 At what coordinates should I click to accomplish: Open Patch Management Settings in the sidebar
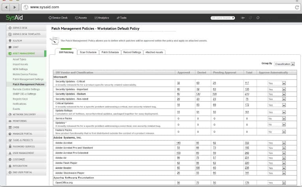28,79
